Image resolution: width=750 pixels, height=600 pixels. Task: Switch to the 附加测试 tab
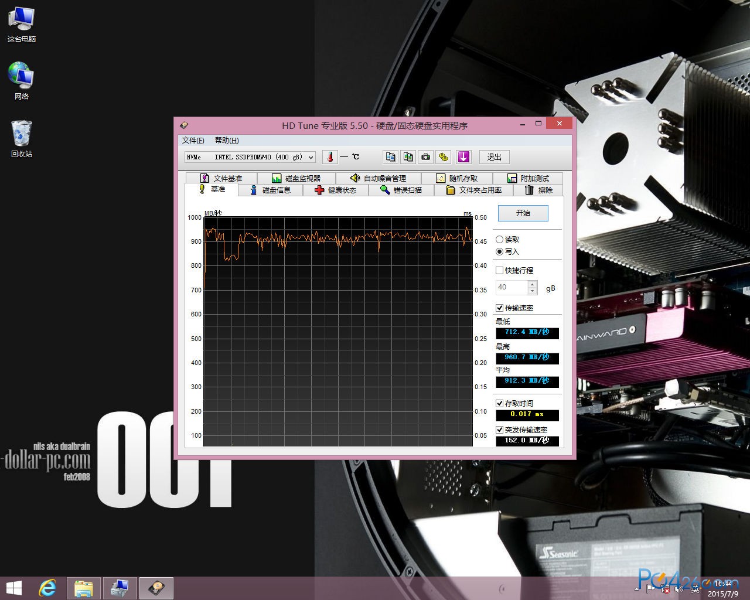coord(527,178)
